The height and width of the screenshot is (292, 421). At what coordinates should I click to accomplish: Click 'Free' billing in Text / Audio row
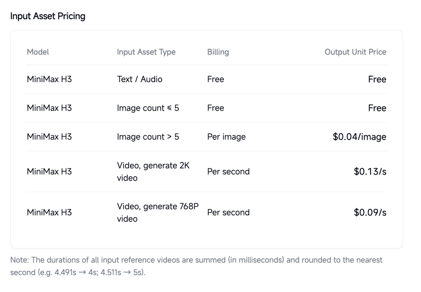[216, 79]
